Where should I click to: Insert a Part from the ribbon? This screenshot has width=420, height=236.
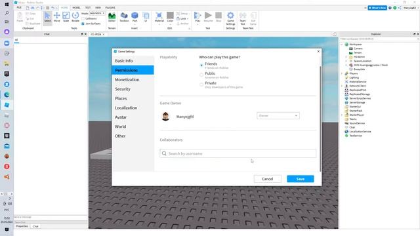coord(135,18)
